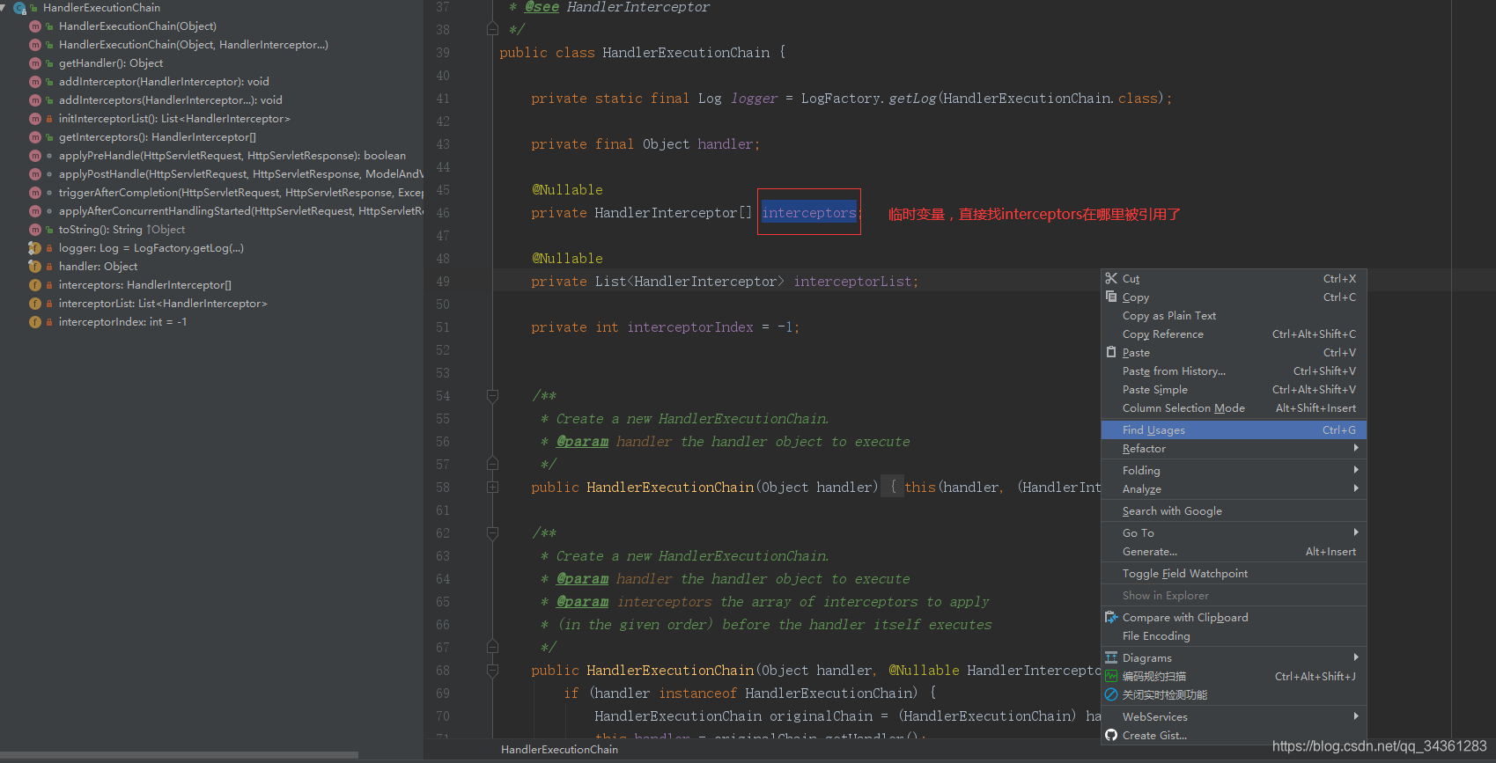Click field icon beside interceptorList field
Screen dimensions: 1496x763
coord(35,304)
